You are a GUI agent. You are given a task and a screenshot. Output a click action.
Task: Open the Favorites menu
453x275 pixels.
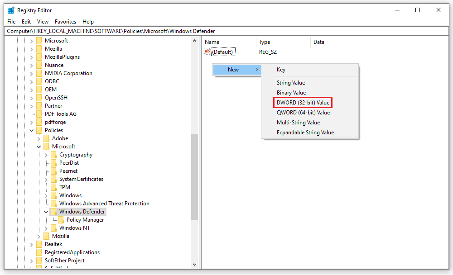[x=65, y=22]
